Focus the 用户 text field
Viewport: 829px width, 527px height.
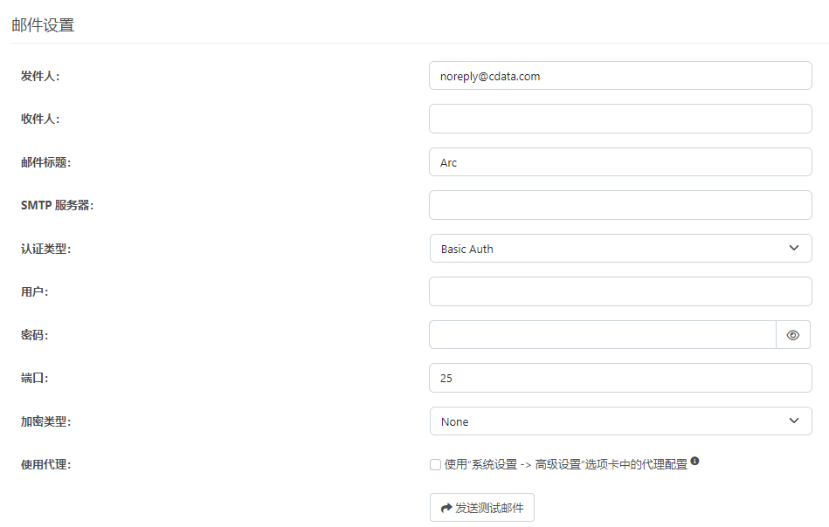coord(620,291)
